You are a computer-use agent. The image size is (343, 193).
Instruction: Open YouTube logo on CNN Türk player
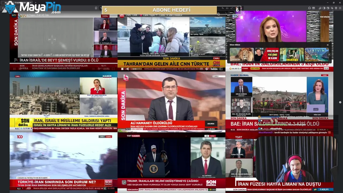click(x=214, y=69)
